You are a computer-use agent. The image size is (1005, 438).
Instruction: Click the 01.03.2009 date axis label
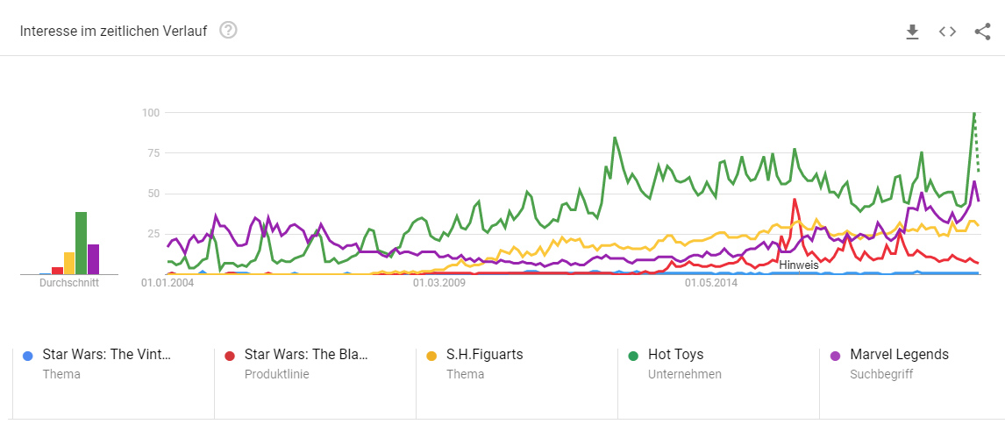439,283
